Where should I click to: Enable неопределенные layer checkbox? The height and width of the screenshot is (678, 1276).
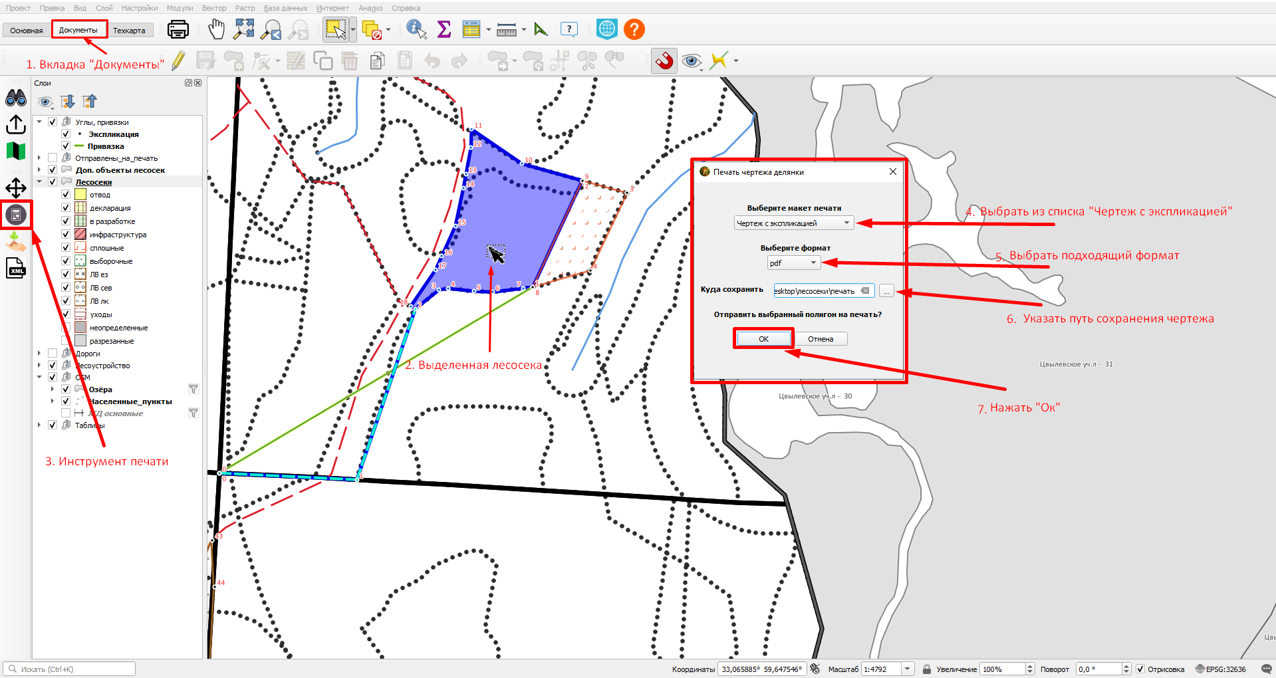pos(66,328)
